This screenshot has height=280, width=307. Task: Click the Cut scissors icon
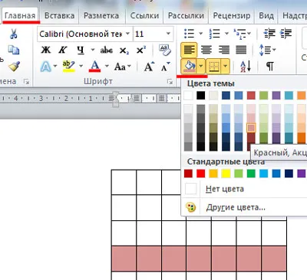coord(14,34)
